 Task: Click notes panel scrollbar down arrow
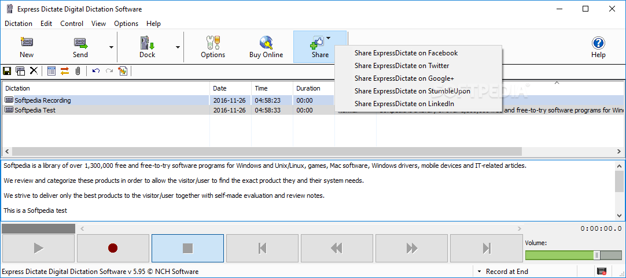pos(619,215)
